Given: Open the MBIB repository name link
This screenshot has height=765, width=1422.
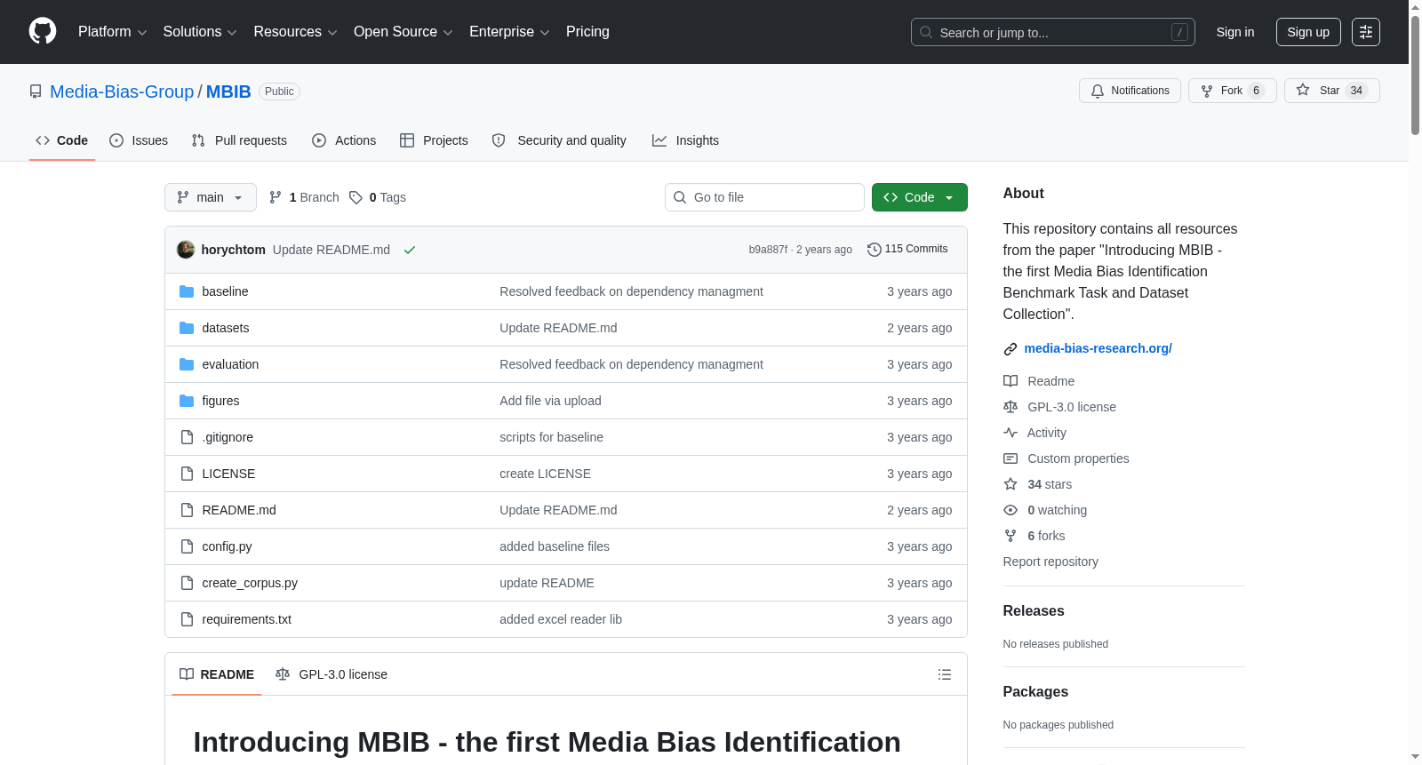Looking at the screenshot, I should point(228,92).
